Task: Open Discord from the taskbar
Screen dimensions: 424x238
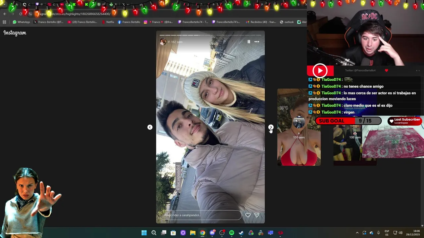Action: tap(212, 233)
